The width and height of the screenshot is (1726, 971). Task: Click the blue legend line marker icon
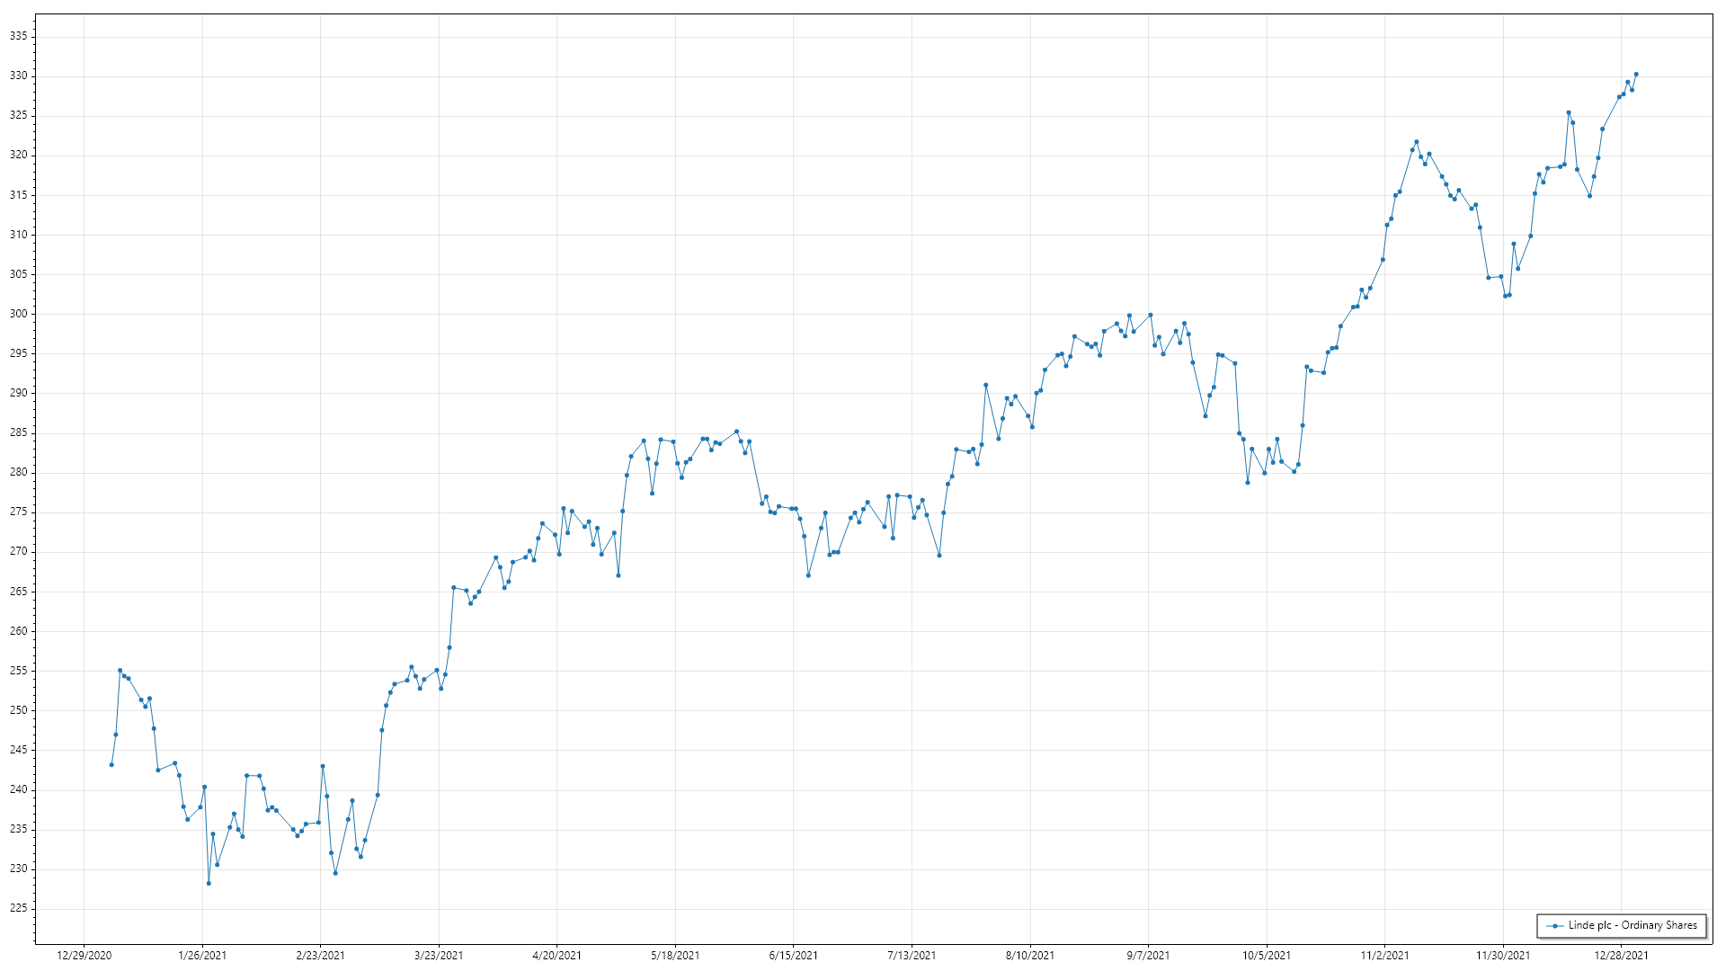tap(1555, 925)
